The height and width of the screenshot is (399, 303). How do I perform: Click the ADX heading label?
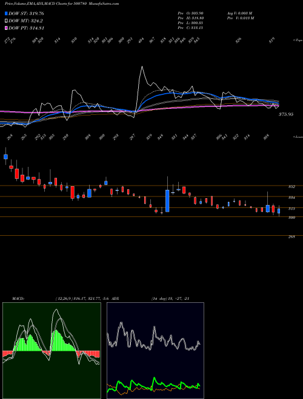tap(116, 299)
